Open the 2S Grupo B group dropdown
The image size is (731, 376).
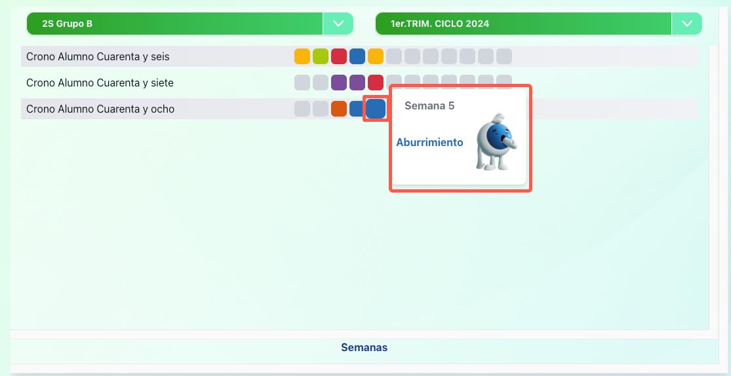[174, 24]
